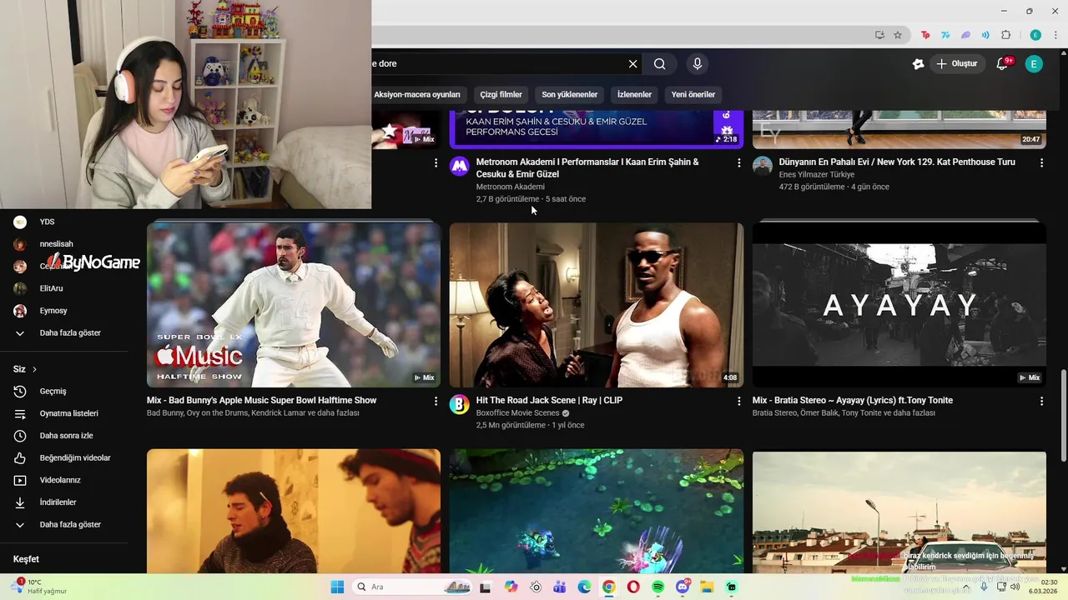Image resolution: width=1068 pixels, height=600 pixels.
Task: Click the star-shaped icon beside Oluştur
Action: click(918, 64)
